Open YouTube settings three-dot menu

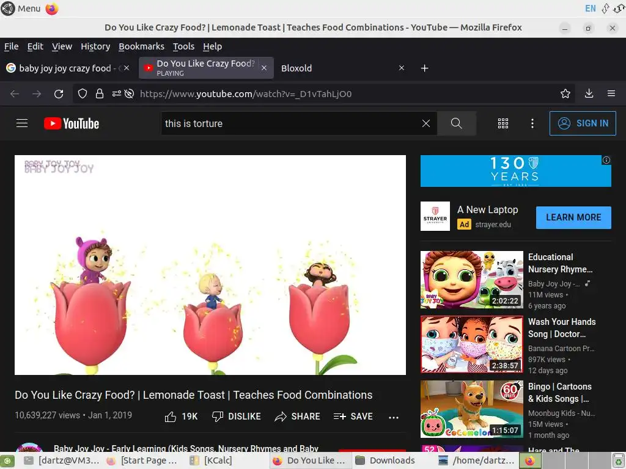pos(532,123)
